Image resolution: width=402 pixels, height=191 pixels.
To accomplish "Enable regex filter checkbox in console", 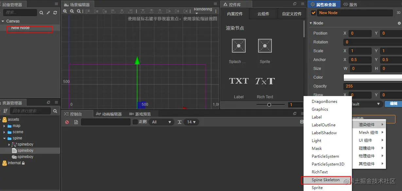I will [135, 122].
